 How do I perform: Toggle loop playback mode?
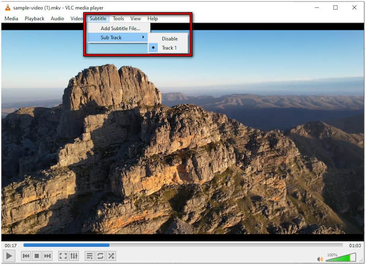[x=100, y=256]
